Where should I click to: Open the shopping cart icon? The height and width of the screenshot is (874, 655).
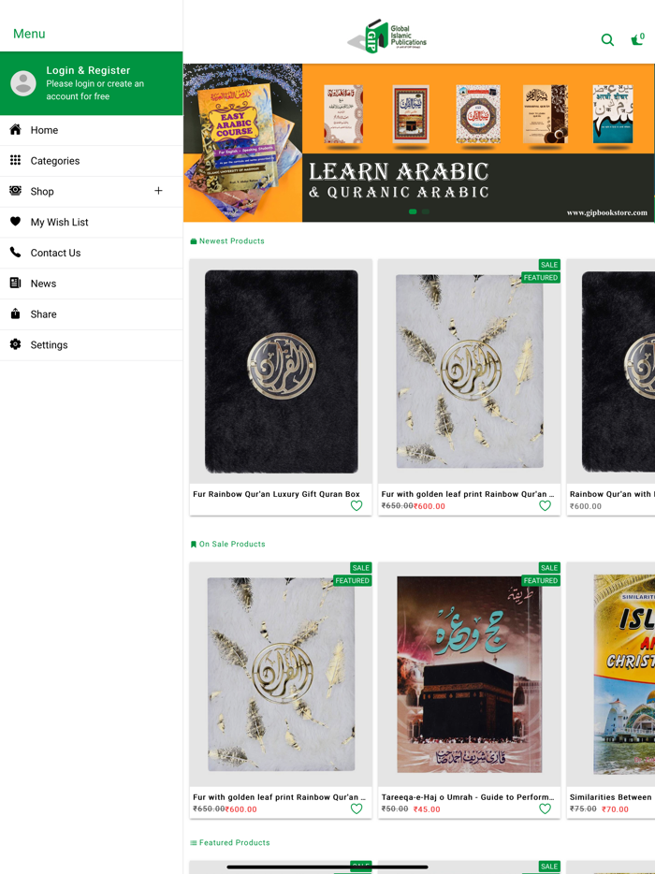click(x=637, y=39)
